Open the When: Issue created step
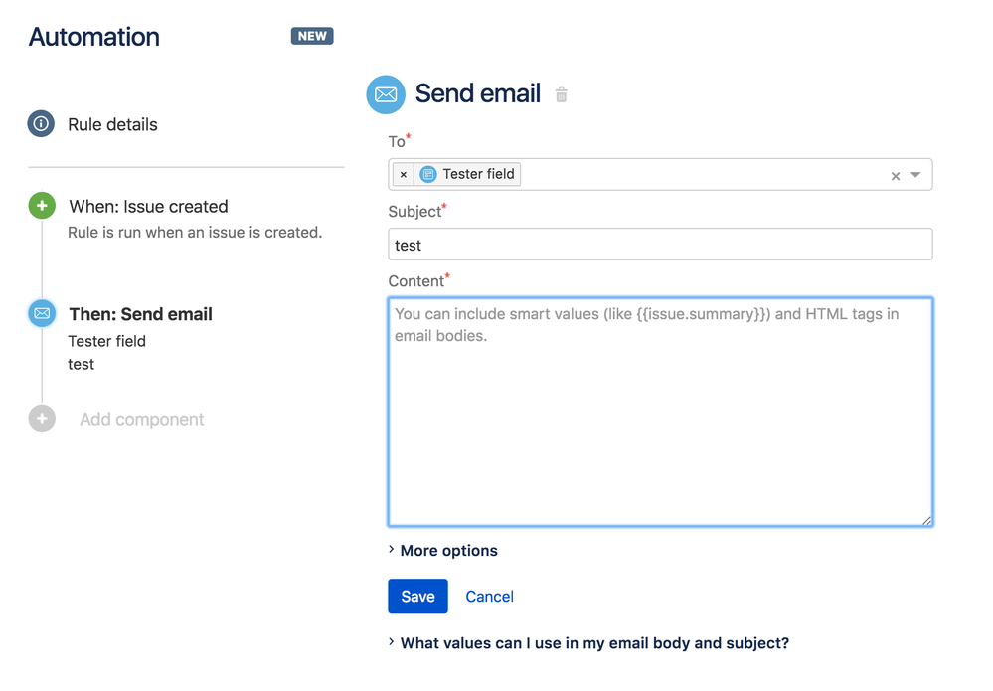 coord(149,206)
